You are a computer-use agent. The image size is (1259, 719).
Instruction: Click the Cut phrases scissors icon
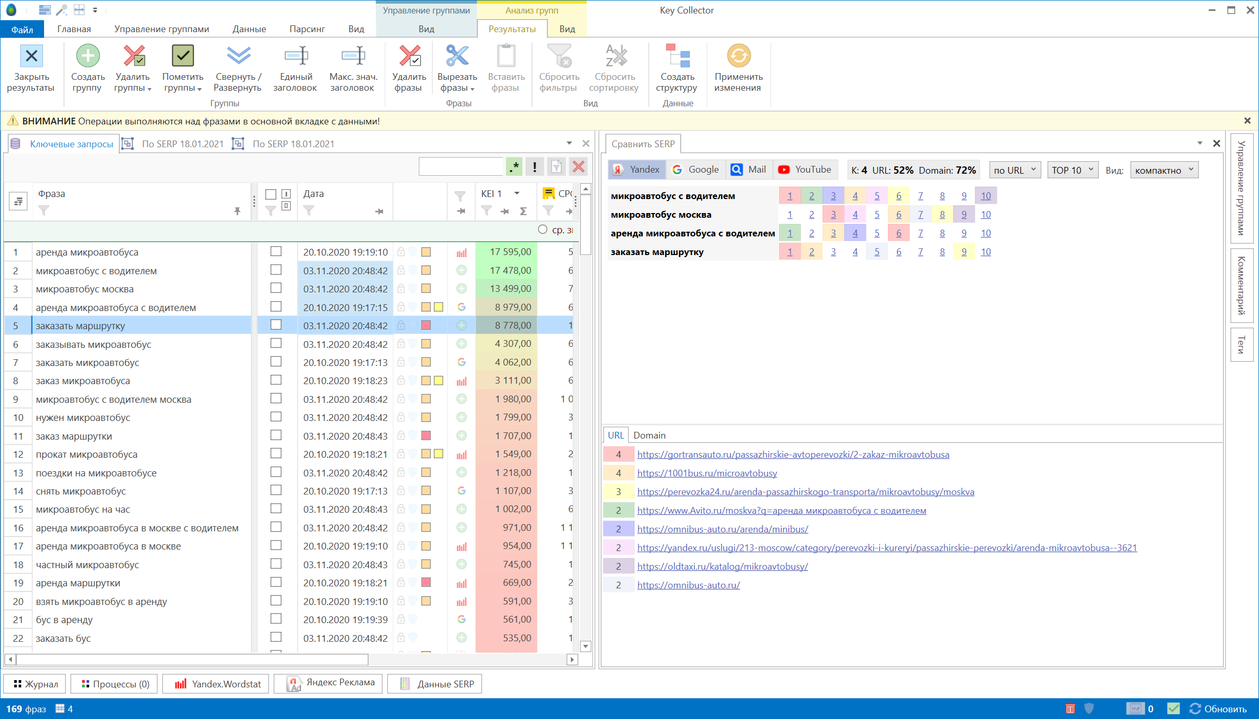point(457,56)
